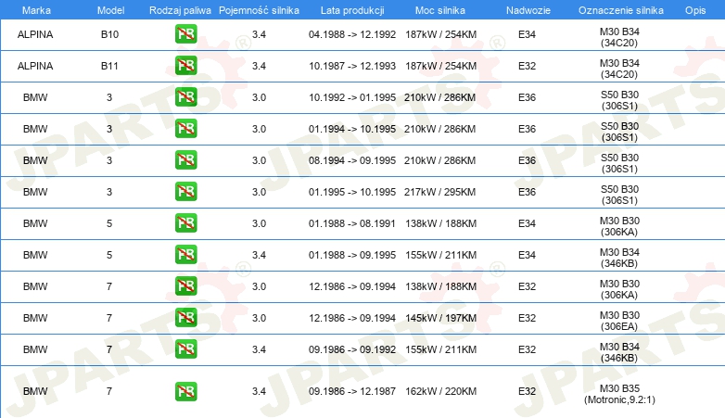The image size is (725, 418).
Task: Click fuel icon in the 145kW / 197KM row
Action: 185,317
